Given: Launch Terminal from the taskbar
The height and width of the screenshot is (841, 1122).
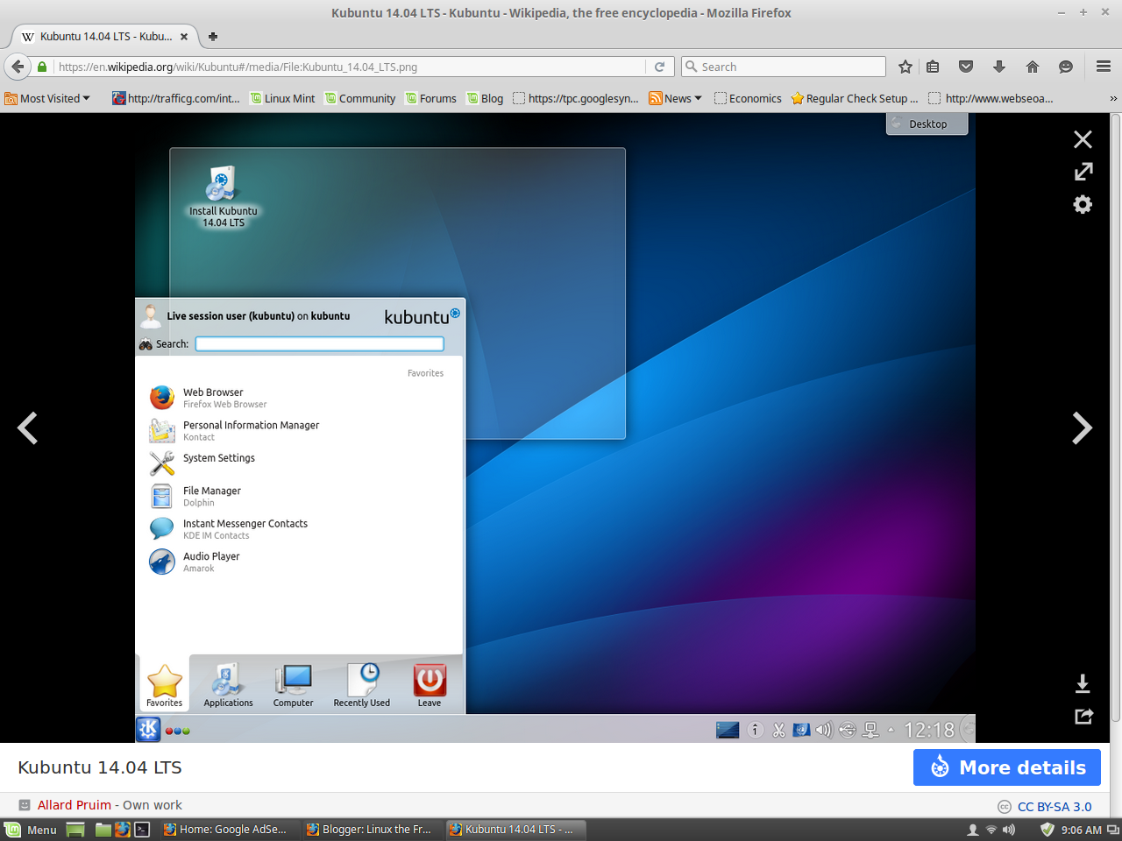Looking at the screenshot, I should [x=142, y=830].
